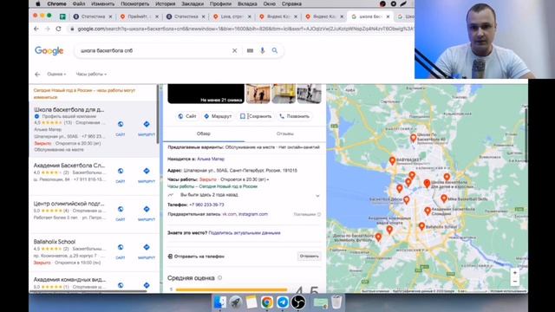Image resolution: width=555 pixels, height=312 pixels.
Task: Open the on-screen keyboard icon
Action: point(250,50)
